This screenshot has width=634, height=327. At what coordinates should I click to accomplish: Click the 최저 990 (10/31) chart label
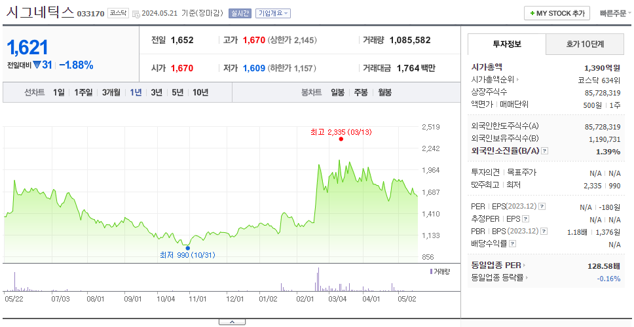[x=187, y=255]
